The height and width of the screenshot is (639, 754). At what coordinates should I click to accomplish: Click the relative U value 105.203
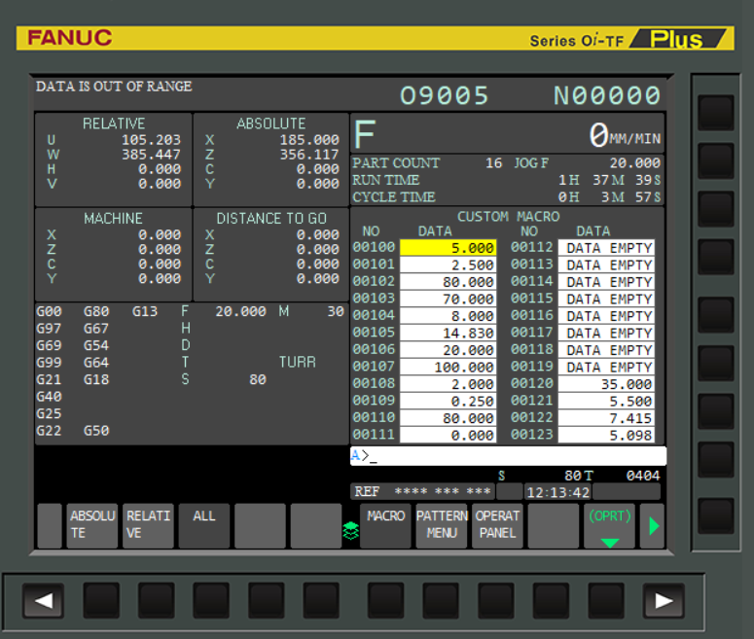151,140
